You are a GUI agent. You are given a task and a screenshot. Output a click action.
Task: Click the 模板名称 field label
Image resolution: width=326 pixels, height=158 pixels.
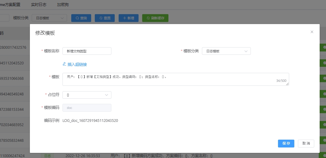tap(52, 51)
